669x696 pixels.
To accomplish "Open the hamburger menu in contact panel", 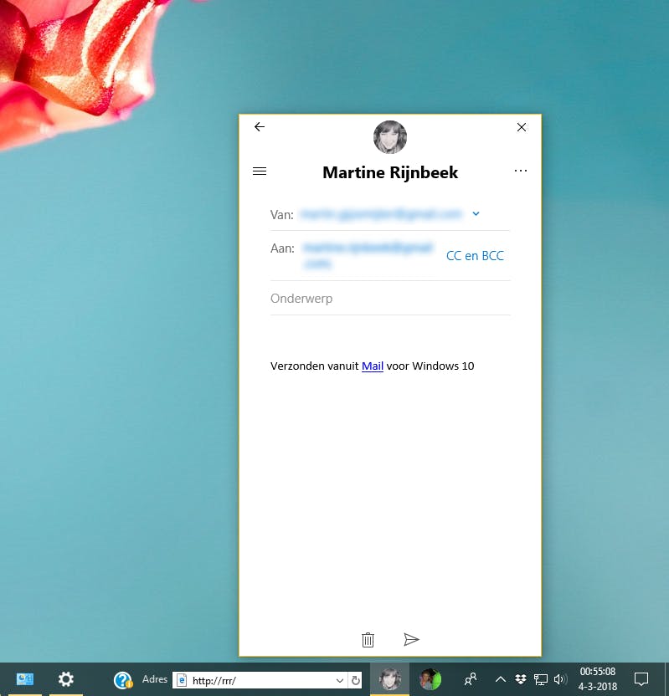I will click(260, 171).
